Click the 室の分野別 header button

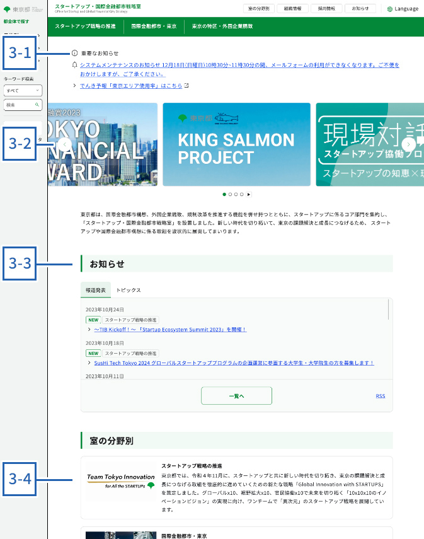click(x=259, y=9)
